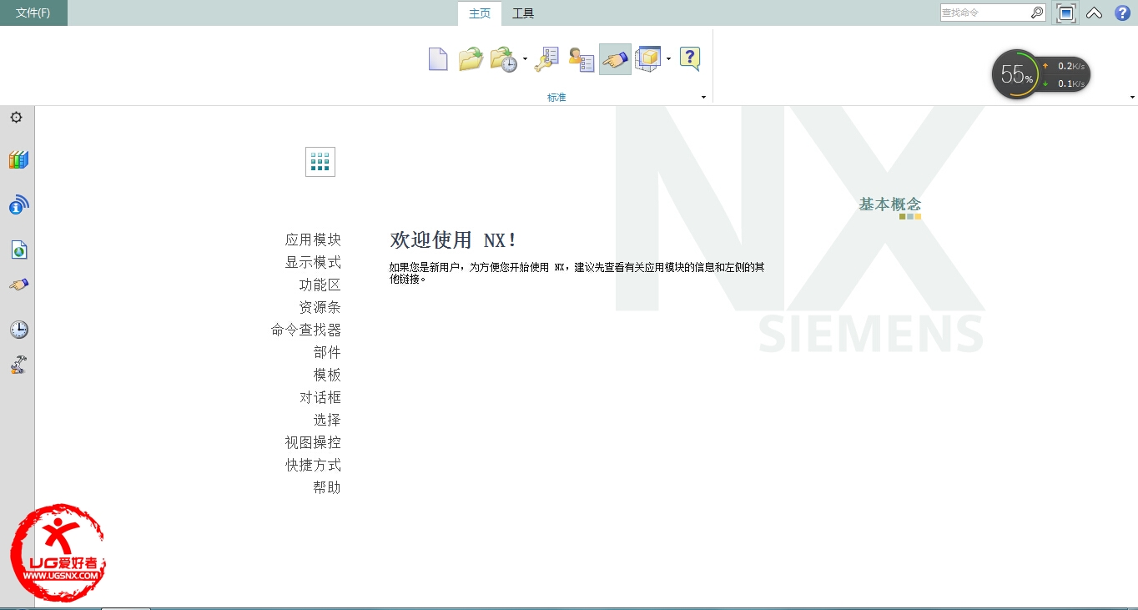Open recent parts folder-with-clock icon
1138x610 pixels.
(504, 59)
